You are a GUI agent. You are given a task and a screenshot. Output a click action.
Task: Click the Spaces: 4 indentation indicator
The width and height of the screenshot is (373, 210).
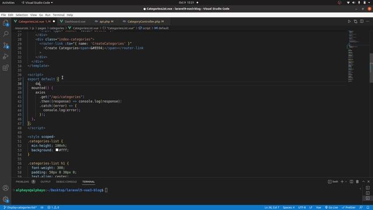[x=288, y=208]
